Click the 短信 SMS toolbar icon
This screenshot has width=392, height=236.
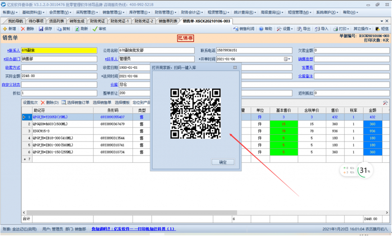[377, 29]
